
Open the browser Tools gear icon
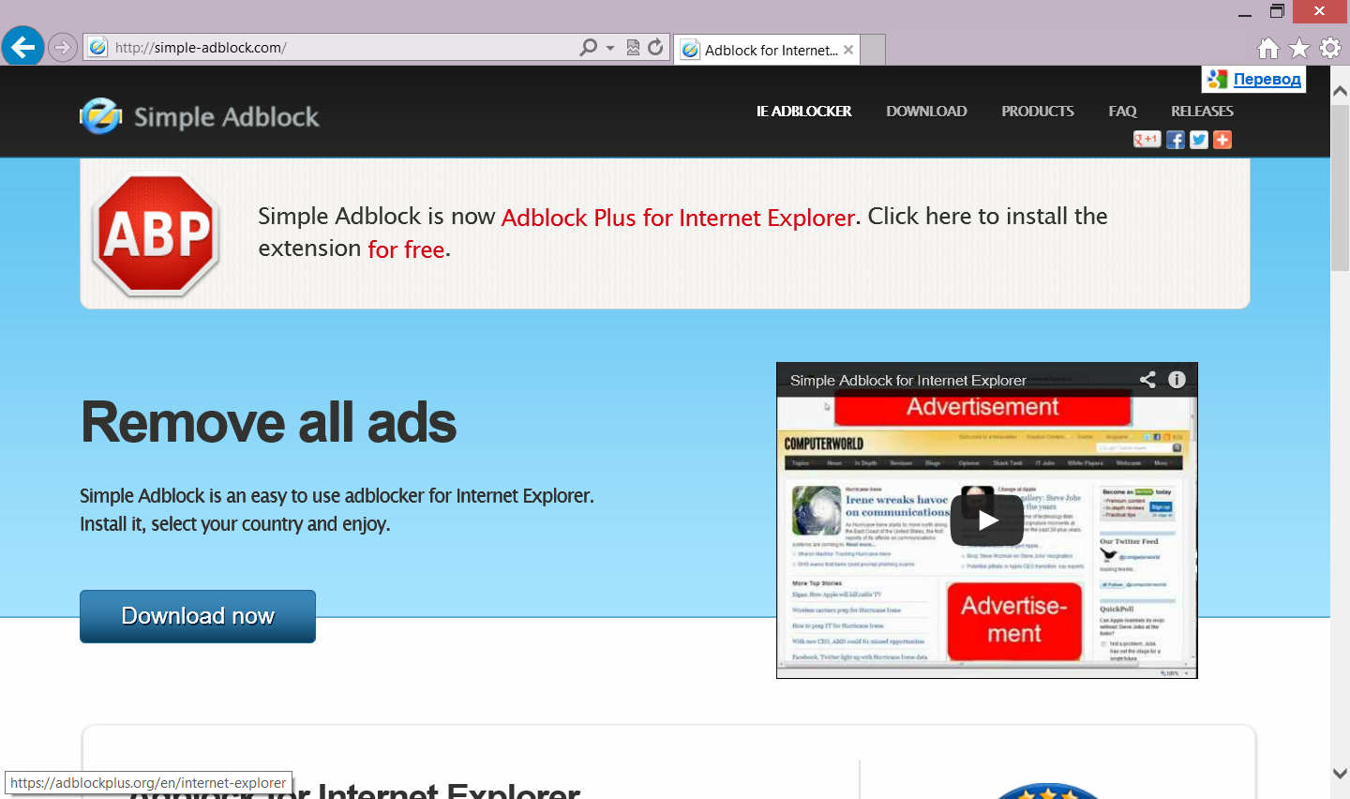tap(1329, 47)
